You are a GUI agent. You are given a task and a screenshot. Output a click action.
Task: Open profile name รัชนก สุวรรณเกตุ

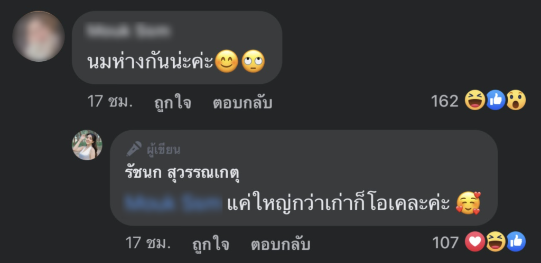point(182,173)
